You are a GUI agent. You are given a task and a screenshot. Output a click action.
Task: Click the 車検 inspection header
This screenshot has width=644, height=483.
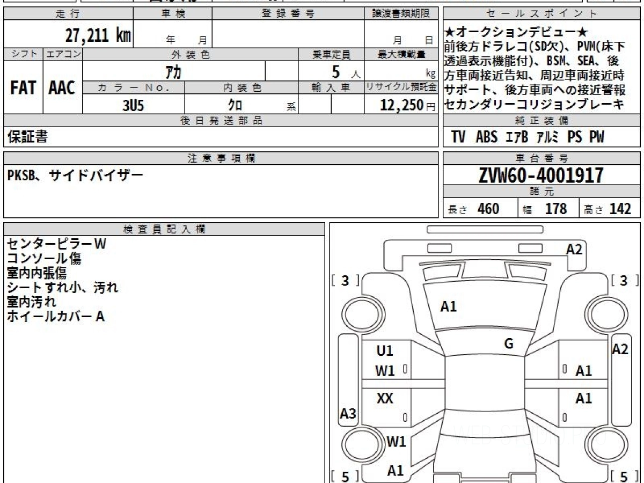click(x=173, y=14)
